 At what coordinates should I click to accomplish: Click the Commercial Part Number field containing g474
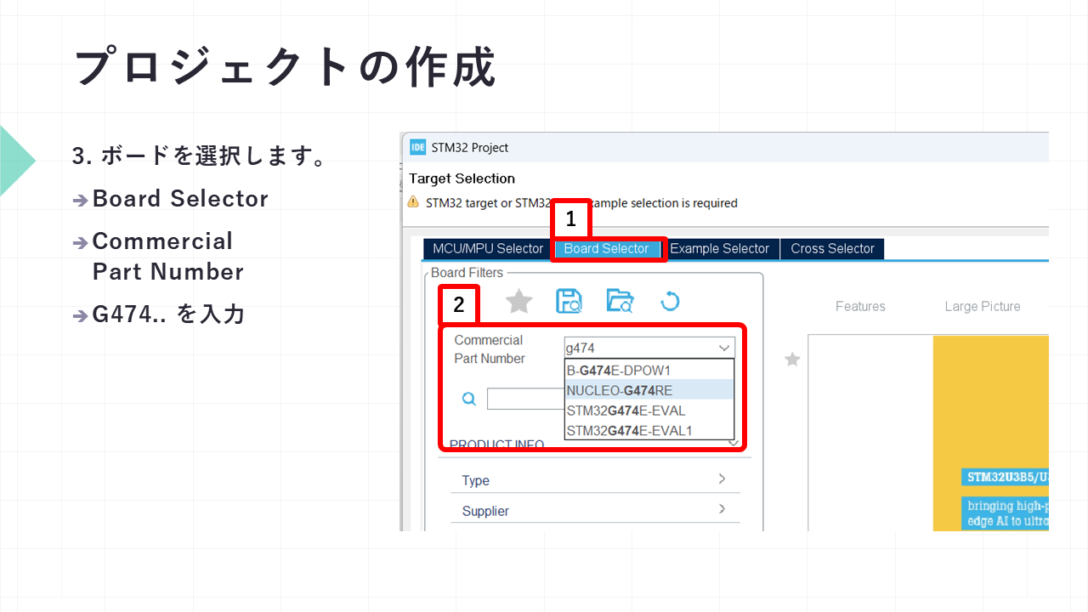click(x=649, y=348)
